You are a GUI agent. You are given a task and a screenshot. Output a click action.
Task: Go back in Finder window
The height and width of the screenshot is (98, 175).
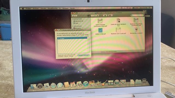[74, 16]
